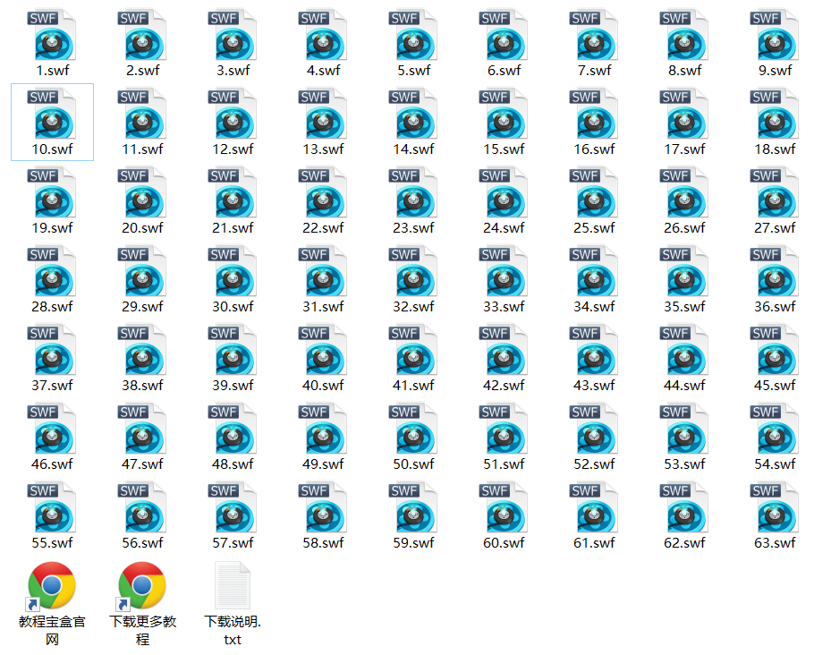Click the file name label 52.swf
The image size is (814, 655).
(x=594, y=464)
